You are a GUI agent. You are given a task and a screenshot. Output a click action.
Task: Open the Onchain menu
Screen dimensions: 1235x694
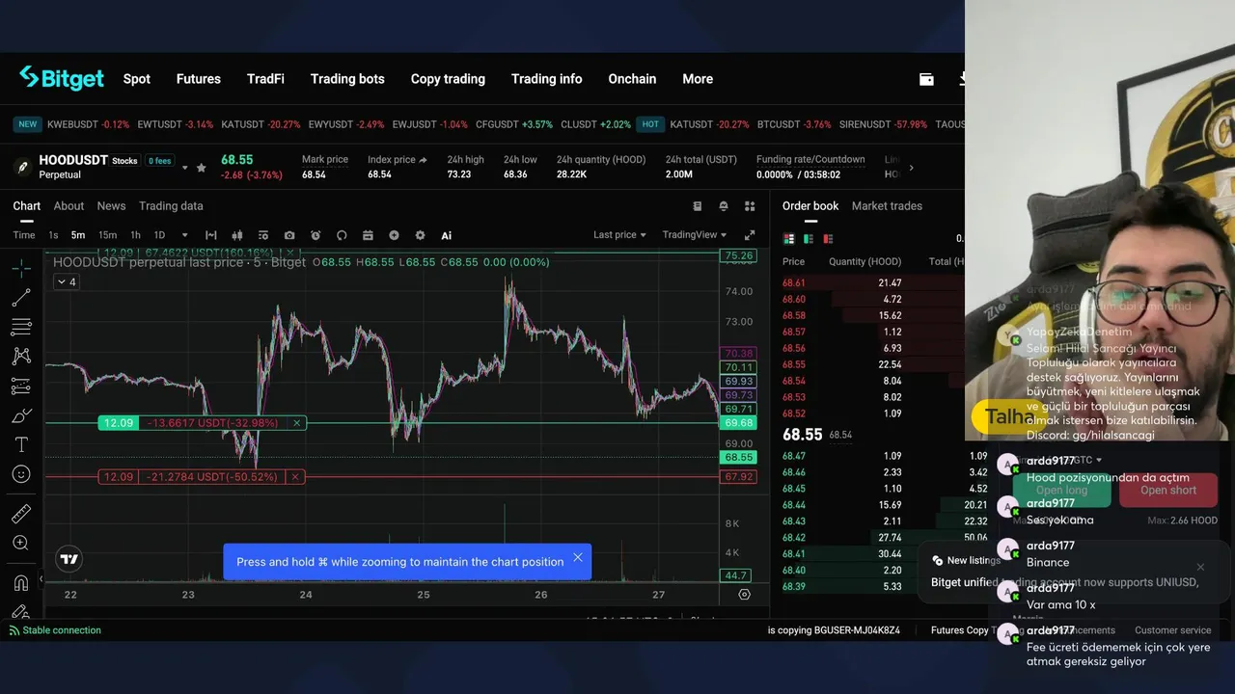point(632,79)
